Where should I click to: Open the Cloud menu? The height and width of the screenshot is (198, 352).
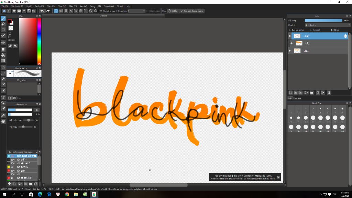point(120,6)
